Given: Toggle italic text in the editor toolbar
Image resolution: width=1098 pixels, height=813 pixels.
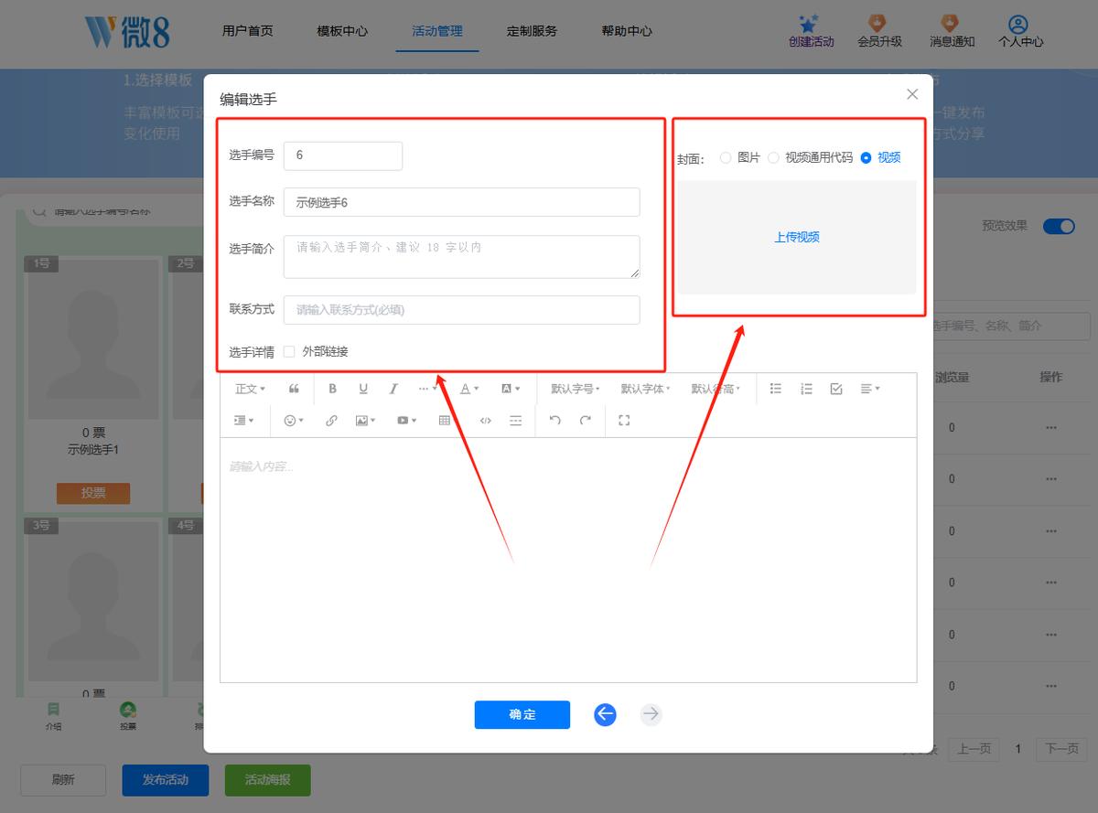Looking at the screenshot, I should point(393,389).
